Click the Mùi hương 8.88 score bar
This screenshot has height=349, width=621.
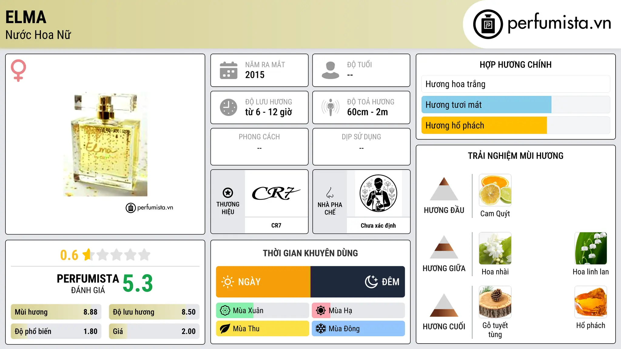56,312
